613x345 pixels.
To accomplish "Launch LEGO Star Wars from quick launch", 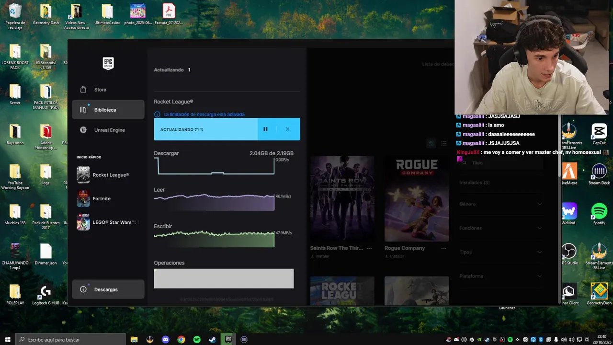I will coord(108,222).
